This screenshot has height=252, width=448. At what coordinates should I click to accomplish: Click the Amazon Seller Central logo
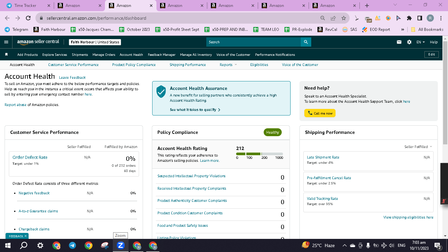38,42
